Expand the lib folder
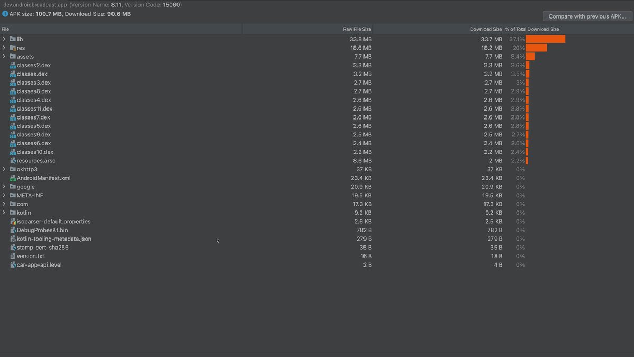This screenshot has width=634, height=357. 4,39
